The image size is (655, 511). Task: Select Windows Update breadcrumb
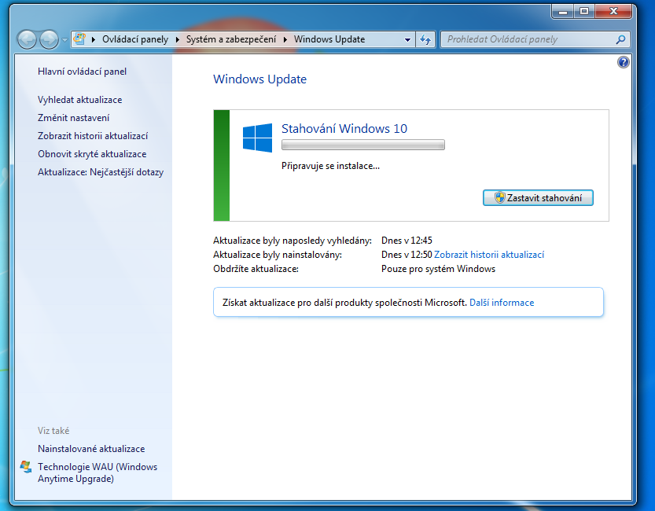click(x=329, y=39)
